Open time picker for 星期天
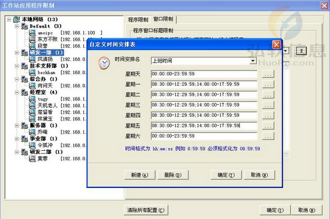 pos(268,74)
